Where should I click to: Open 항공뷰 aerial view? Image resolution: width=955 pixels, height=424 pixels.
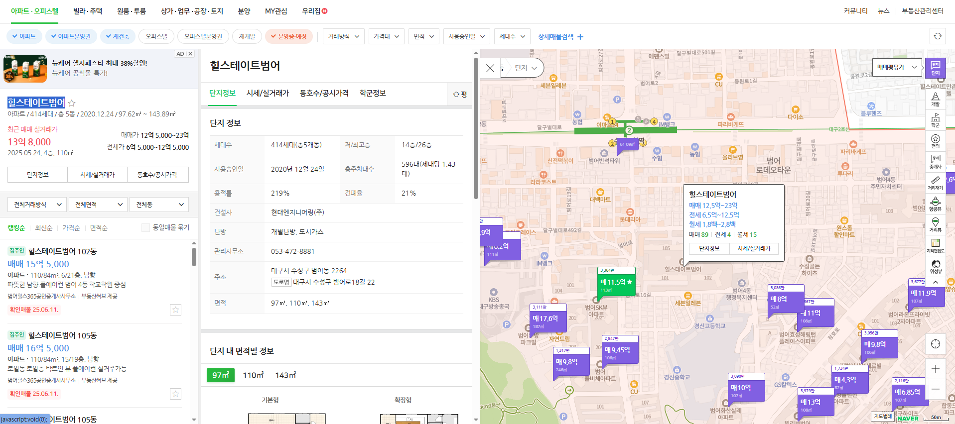[x=935, y=204]
